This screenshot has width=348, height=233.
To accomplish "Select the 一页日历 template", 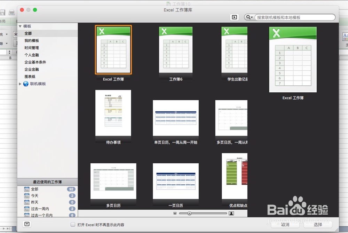I will (x=175, y=181).
